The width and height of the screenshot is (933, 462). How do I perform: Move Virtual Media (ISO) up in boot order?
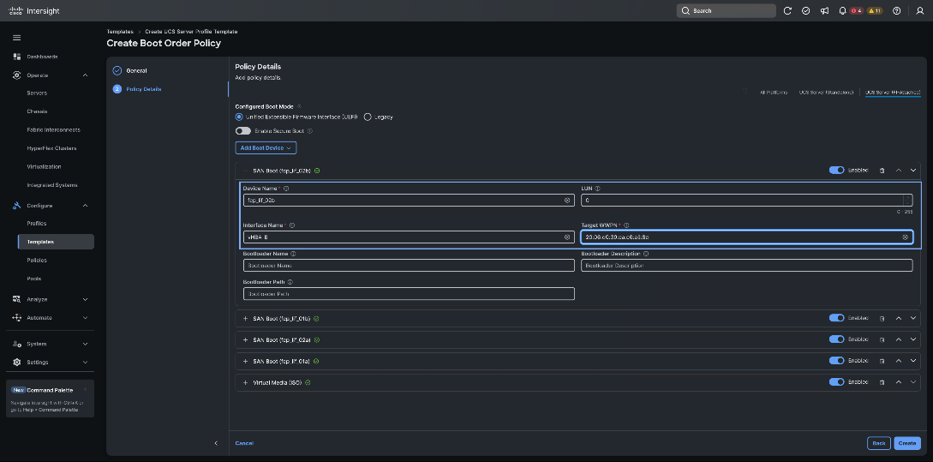tap(899, 382)
